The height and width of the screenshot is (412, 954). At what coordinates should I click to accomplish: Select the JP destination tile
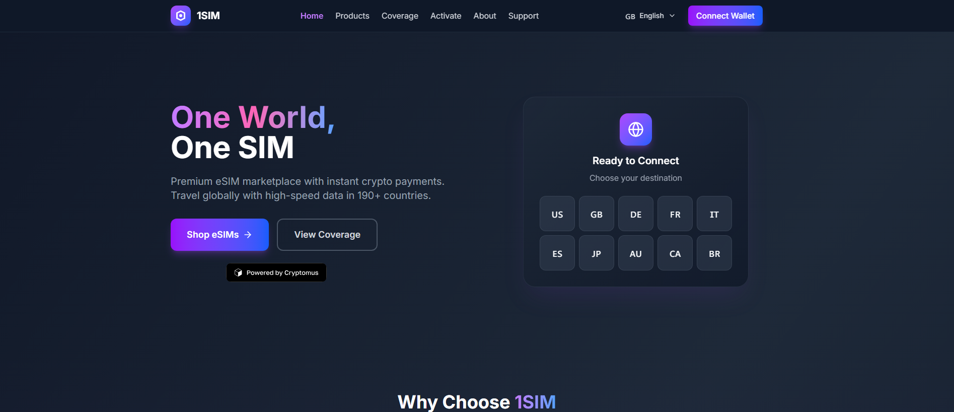[x=597, y=253]
